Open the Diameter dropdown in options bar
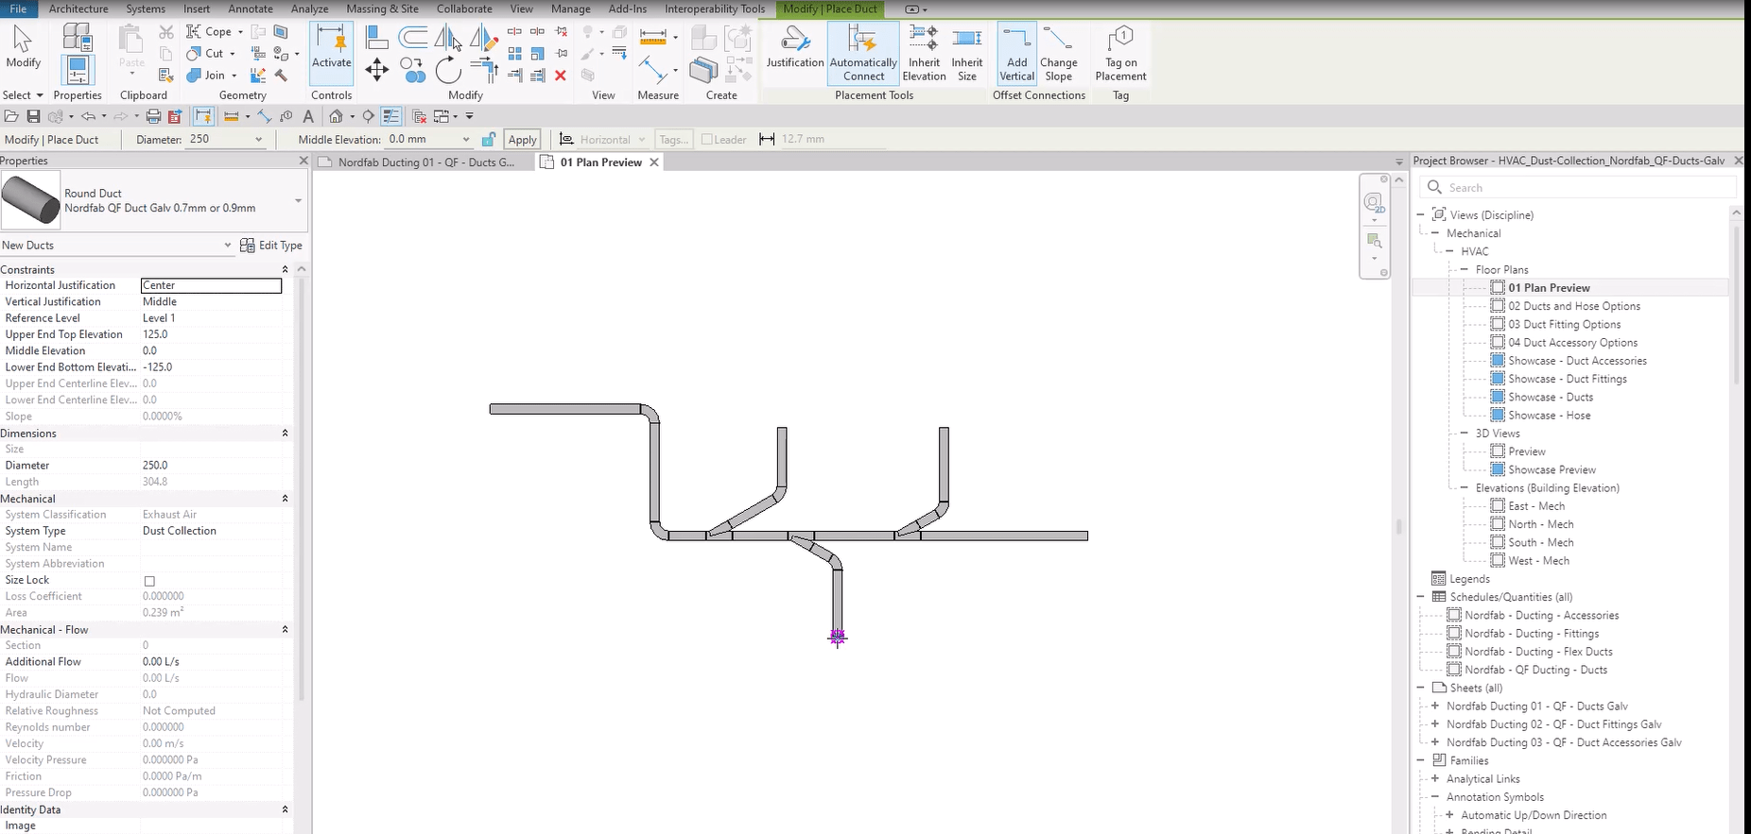 click(258, 140)
